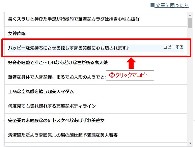195x147 pixels.
Task: Click the scrollbar down arrow
Action: coord(190,143)
